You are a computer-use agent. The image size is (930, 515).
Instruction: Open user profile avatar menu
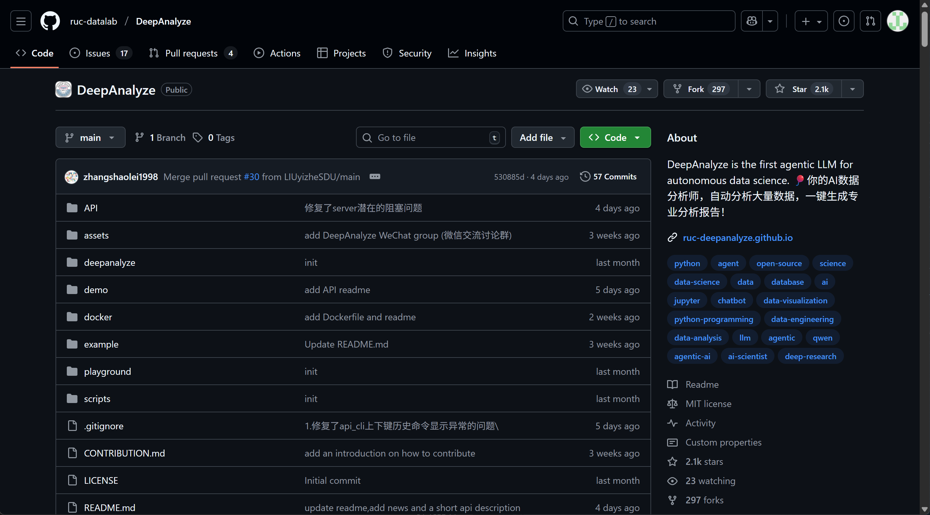(897, 21)
